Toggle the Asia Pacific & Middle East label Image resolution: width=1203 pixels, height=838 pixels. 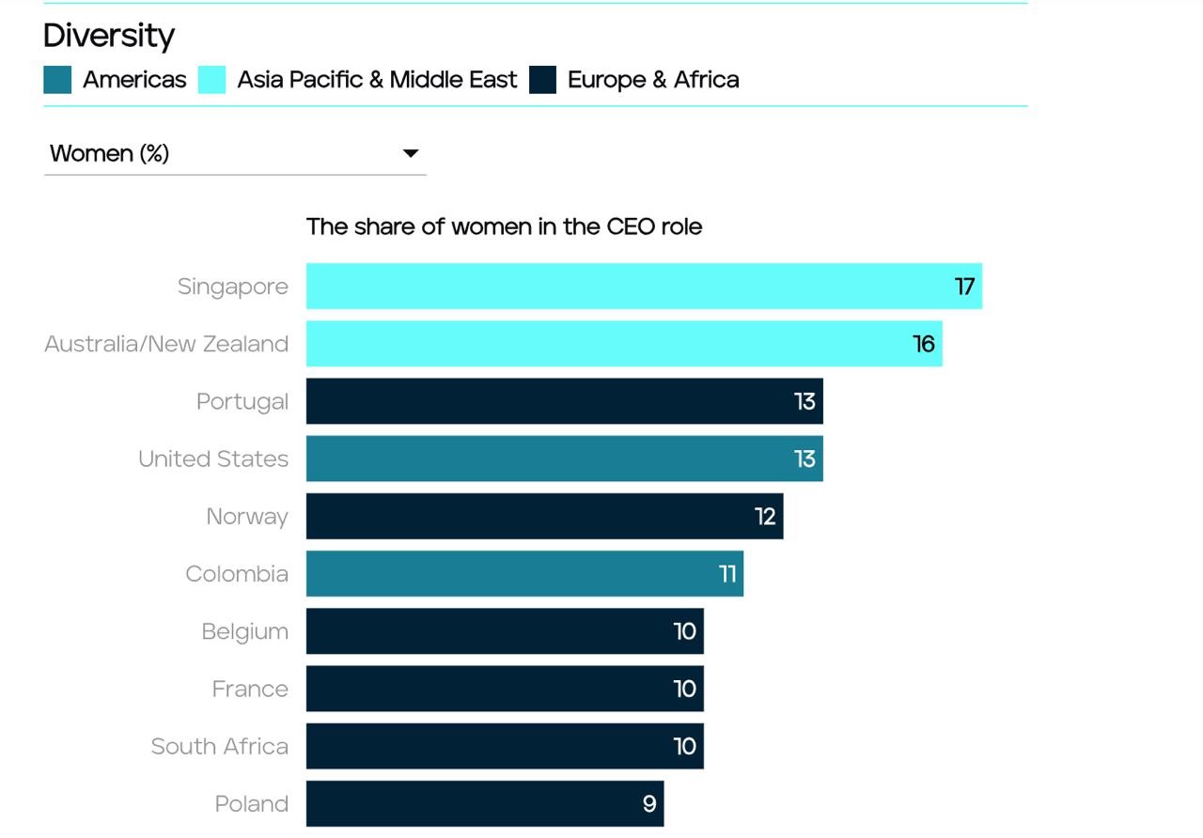point(377,80)
